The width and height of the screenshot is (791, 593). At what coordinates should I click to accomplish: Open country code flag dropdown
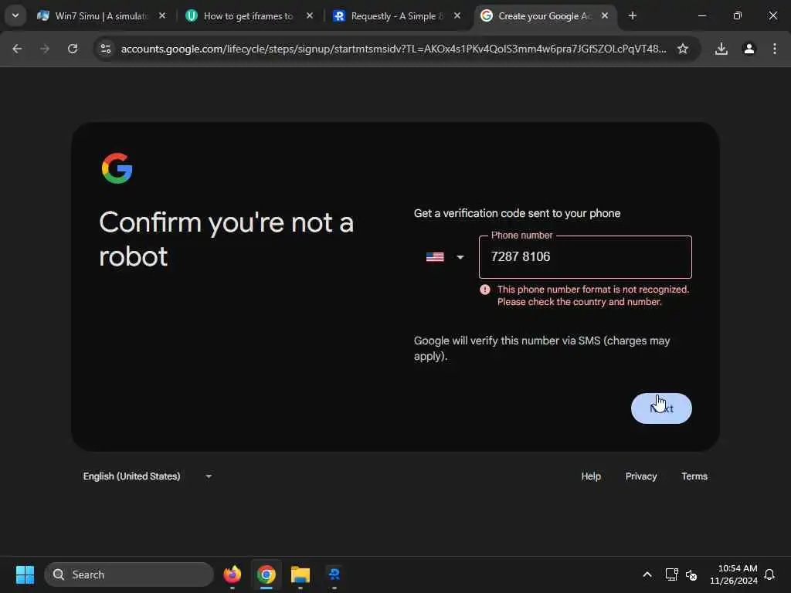coord(445,257)
